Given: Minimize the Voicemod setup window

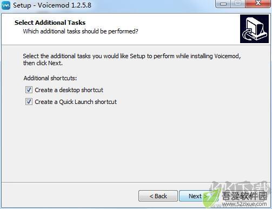Looking at the screenshot, I should point(223,4).
